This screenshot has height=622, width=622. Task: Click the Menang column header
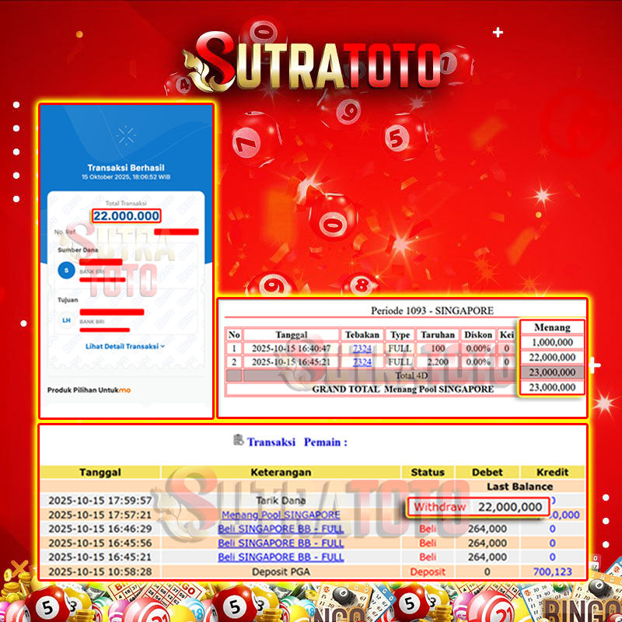(x=552, y=327)
